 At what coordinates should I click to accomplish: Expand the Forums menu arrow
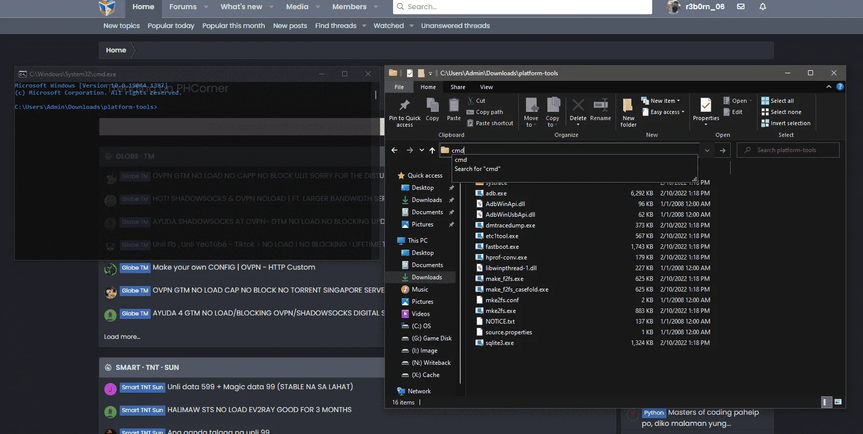(206, 7)
